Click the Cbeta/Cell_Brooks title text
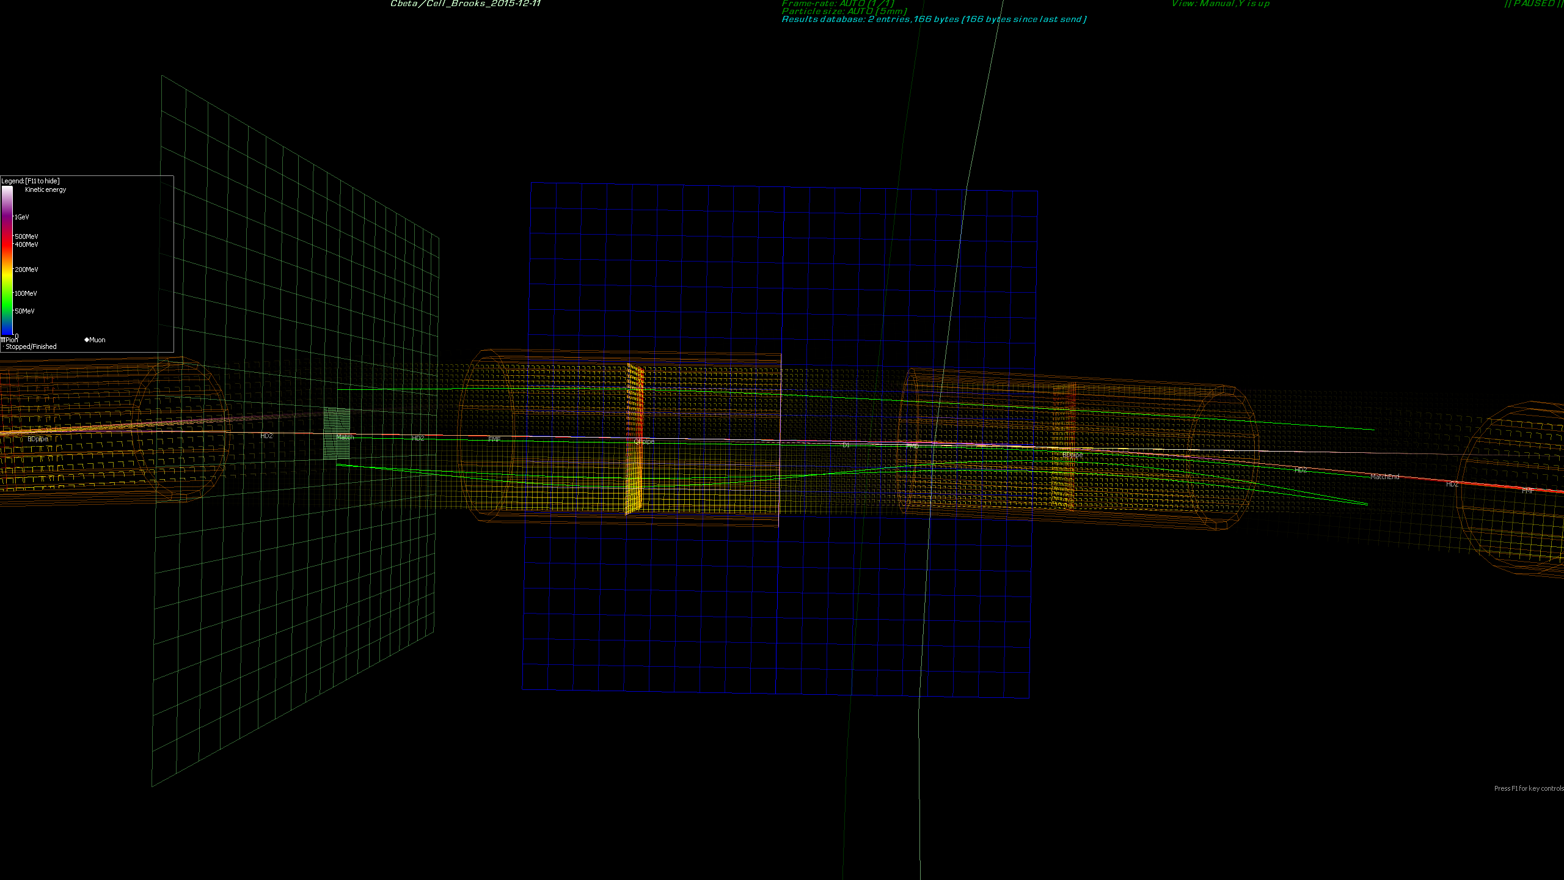The height and width of the screenshot is (880, 1564). 466,4
